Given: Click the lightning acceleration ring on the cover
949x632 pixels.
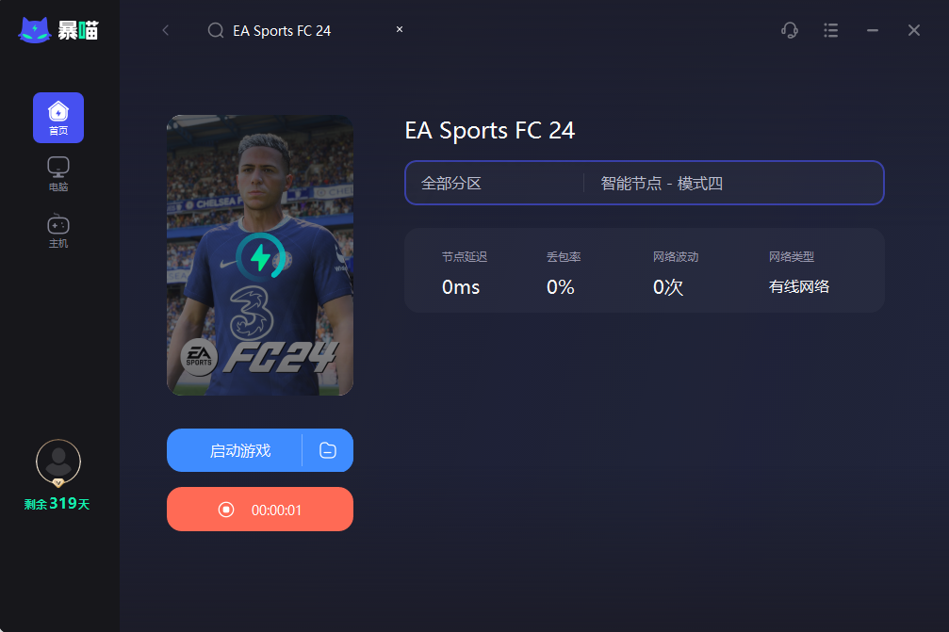Looking at the screenshot, I should (261, 256).
